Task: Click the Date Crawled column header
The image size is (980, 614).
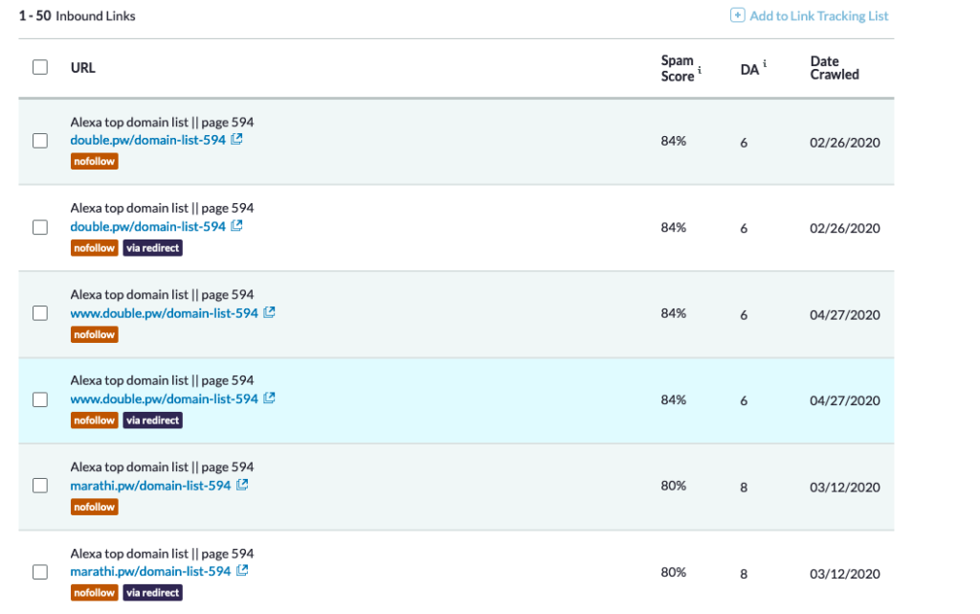Action: point(835,67)
